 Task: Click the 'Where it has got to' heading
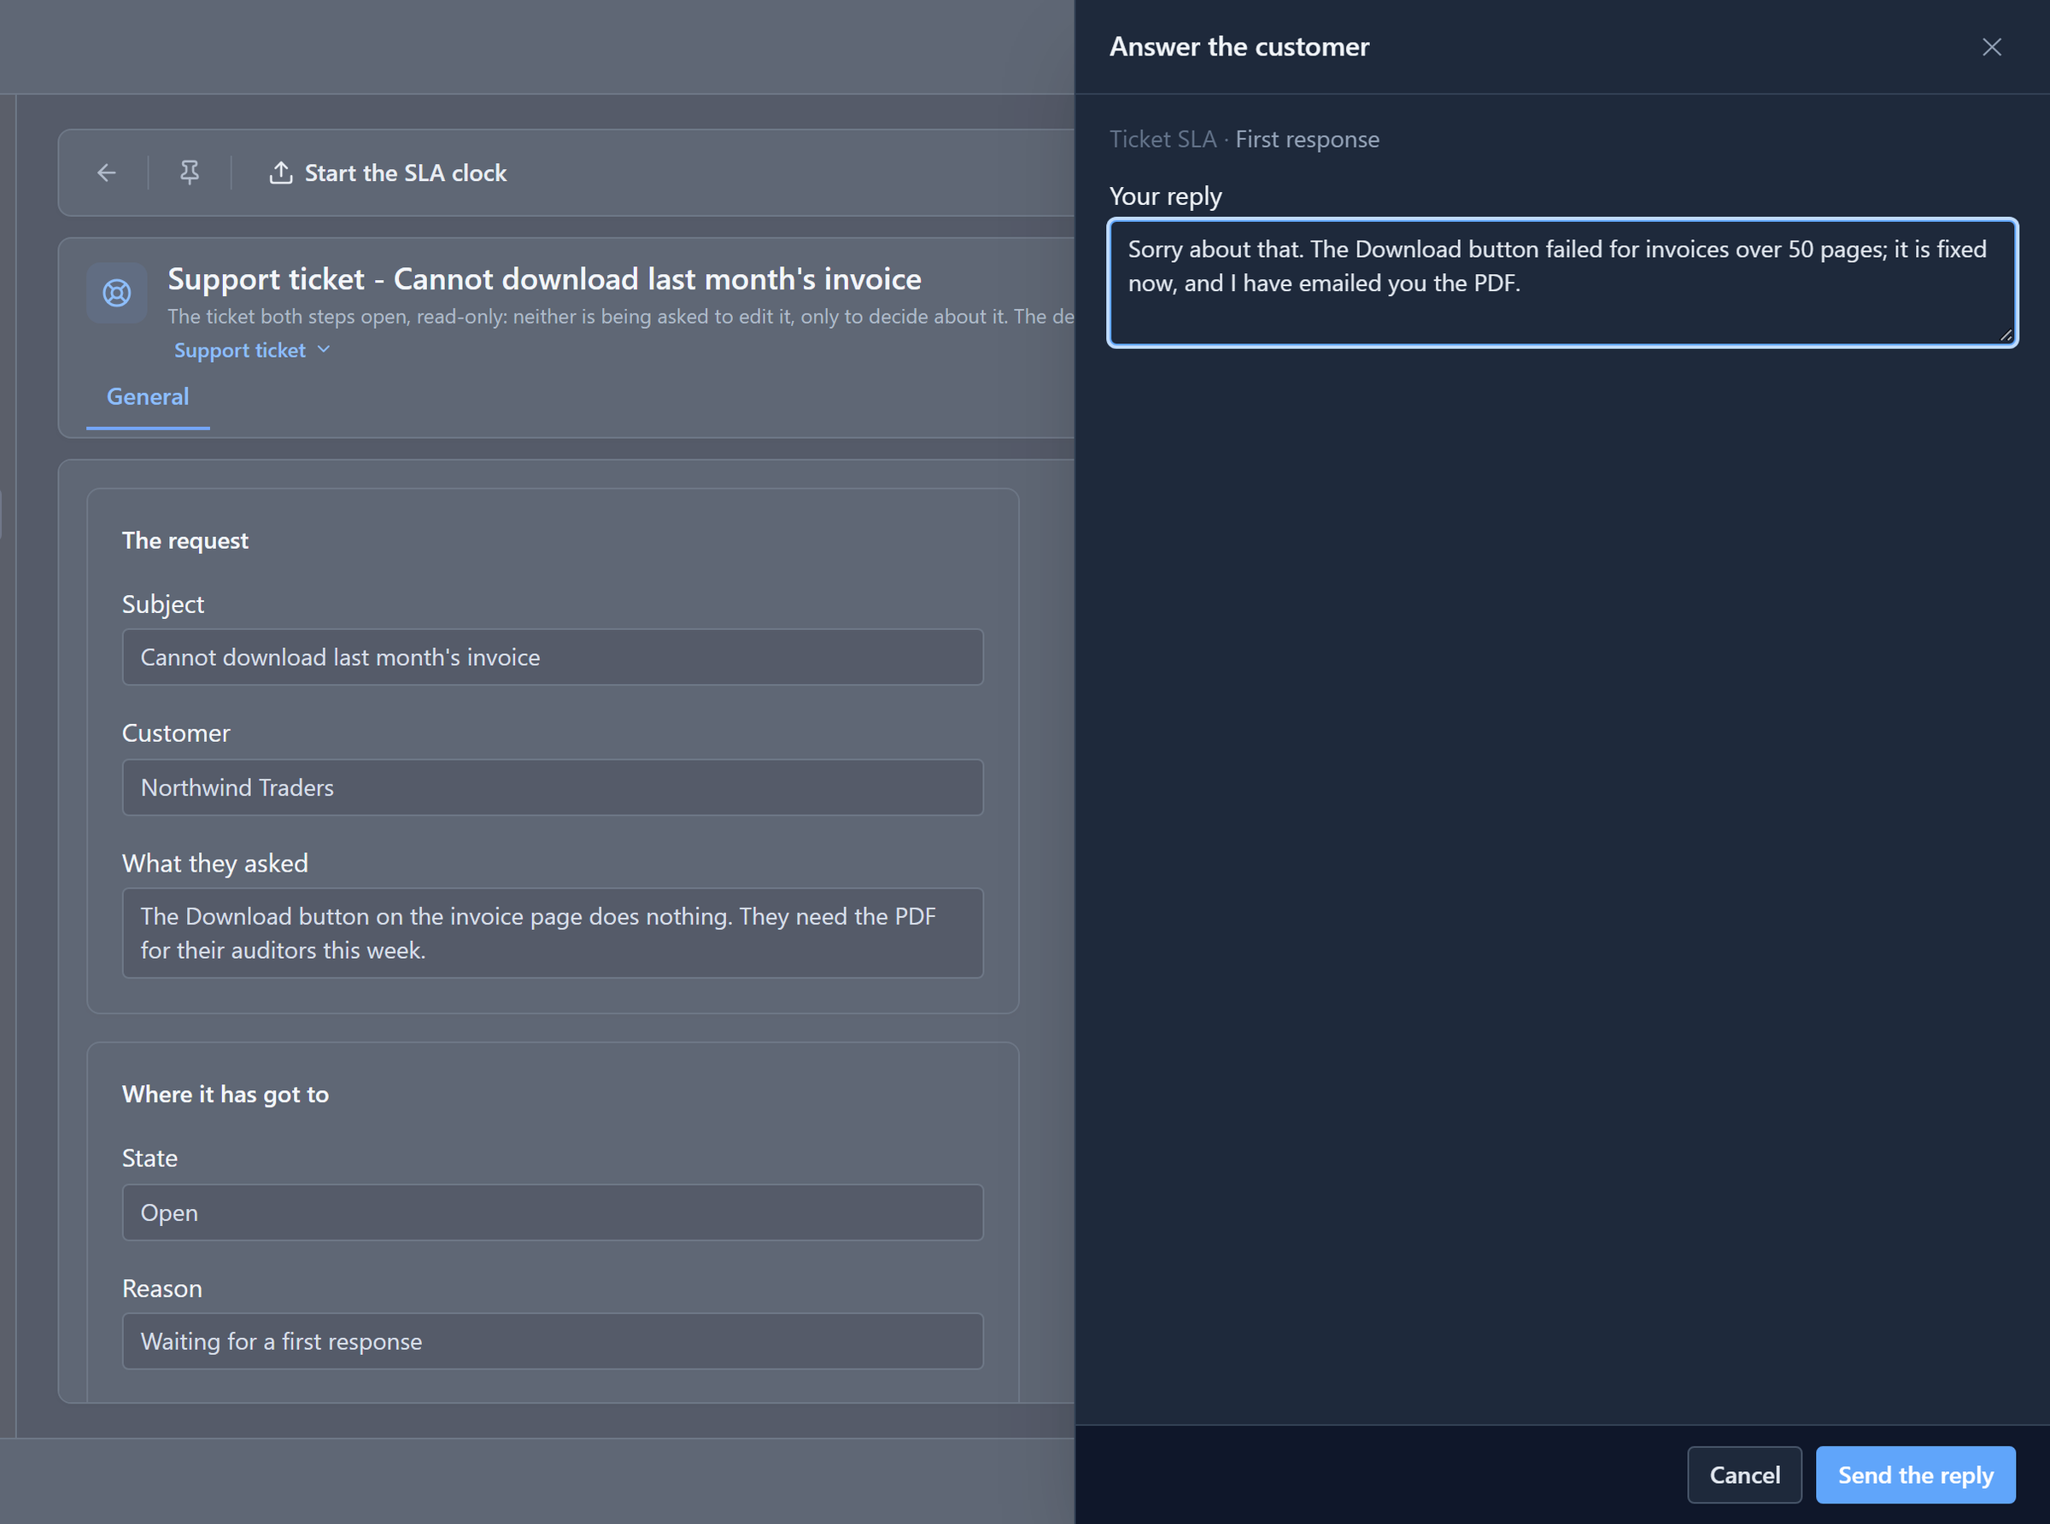pos(225,1094)
